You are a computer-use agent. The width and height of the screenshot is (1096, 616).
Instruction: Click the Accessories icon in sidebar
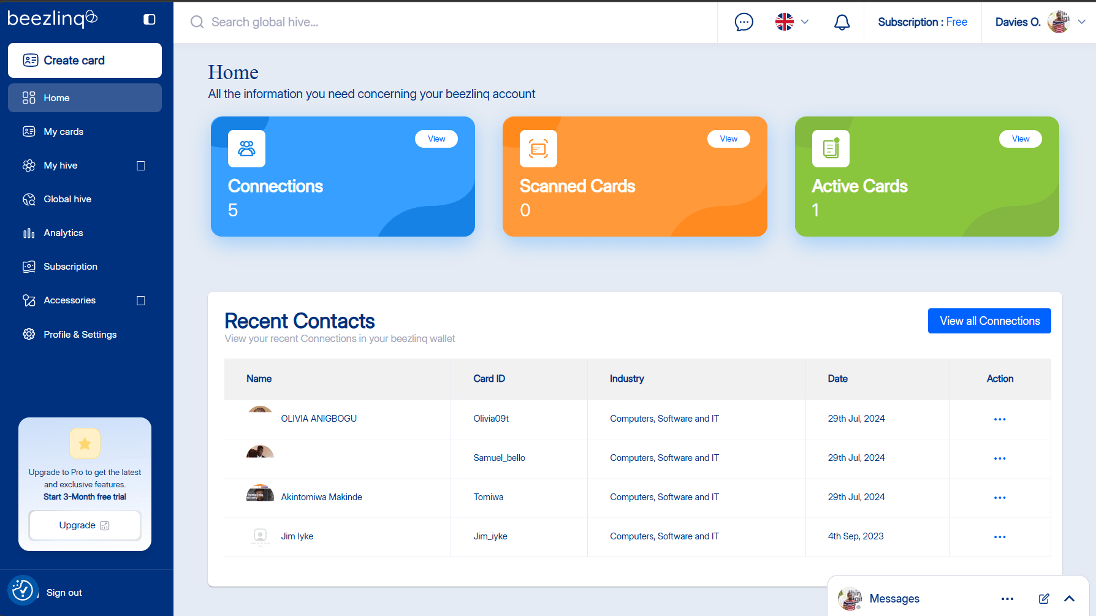[29, 300]
